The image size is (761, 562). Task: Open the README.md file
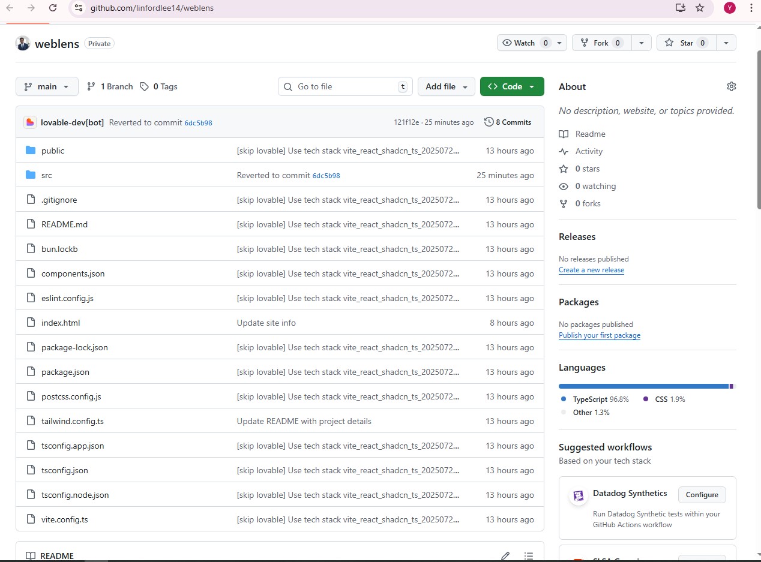pyautogui.click(x=64, y=224)
